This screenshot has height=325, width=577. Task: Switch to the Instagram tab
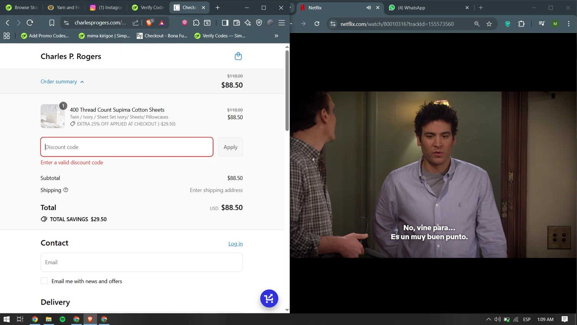coord(106,8)
